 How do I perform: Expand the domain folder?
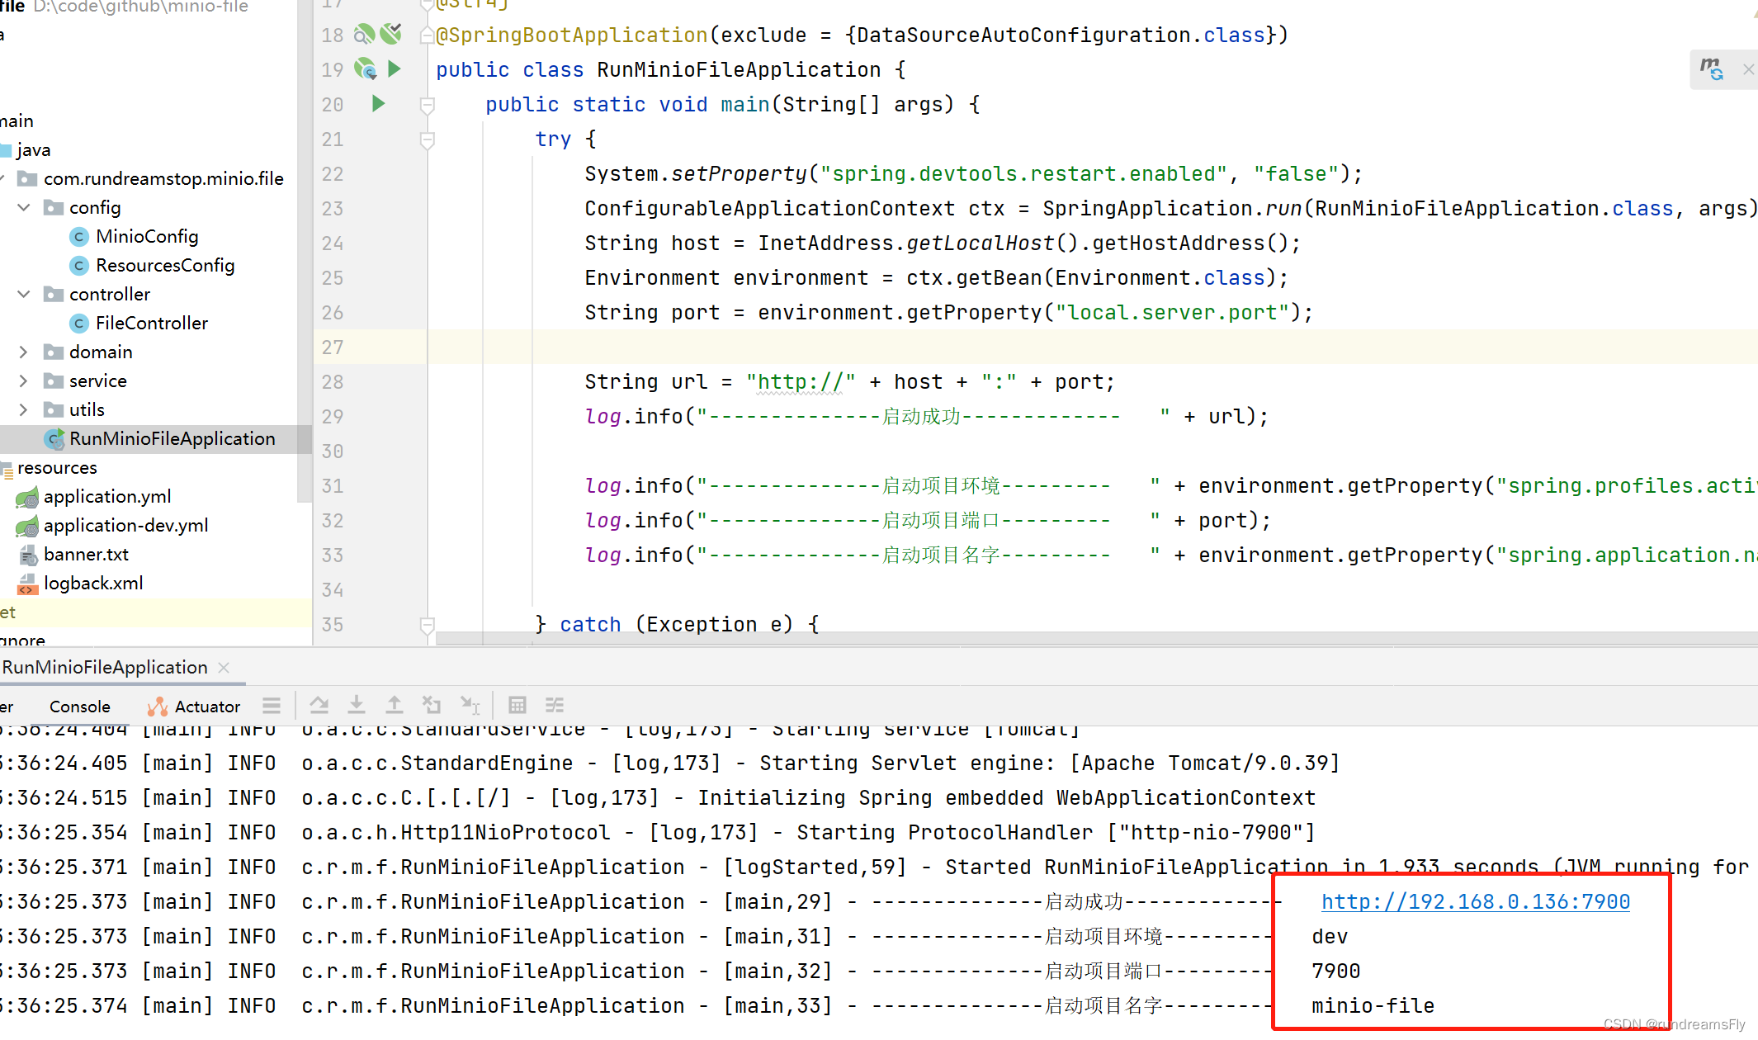pyautogui.click(x=24, y=352)
